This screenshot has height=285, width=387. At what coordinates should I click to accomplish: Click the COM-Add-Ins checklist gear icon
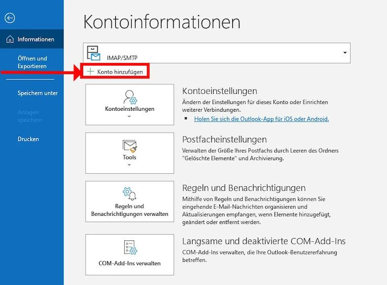click(130, 247)
